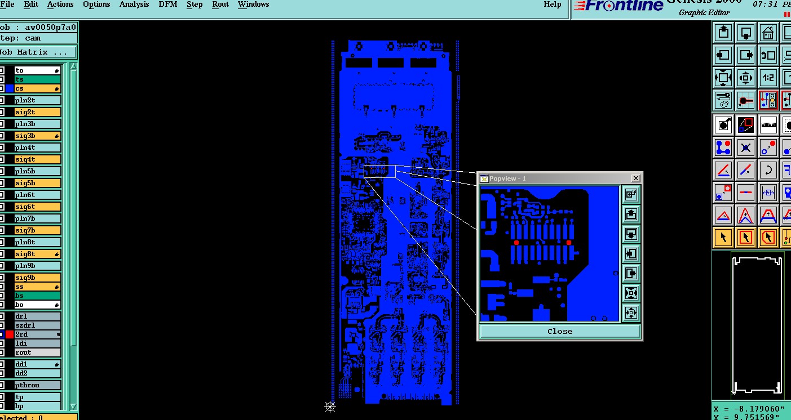This screenshot has width=791, height=420.
Task: Select the dd1 layer name
Action: pos(38,364)
